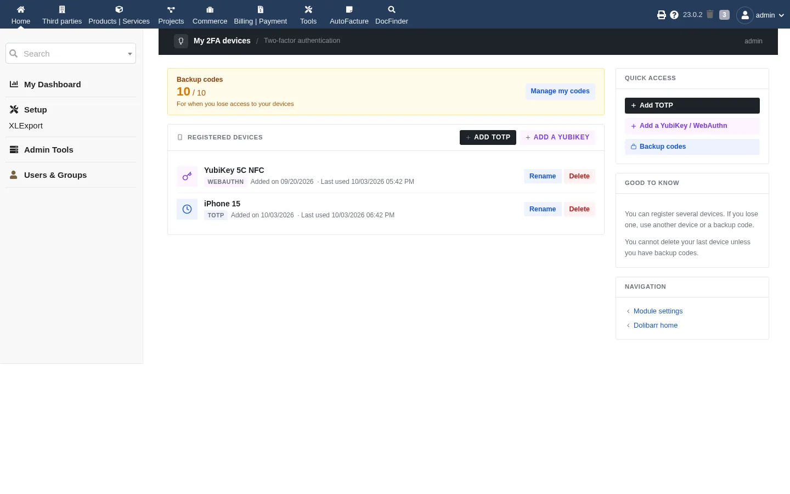Image resolution: width=790 pixels, height=494 pixels.
Task: Click the notification badge showing 3
Action: 724,15
